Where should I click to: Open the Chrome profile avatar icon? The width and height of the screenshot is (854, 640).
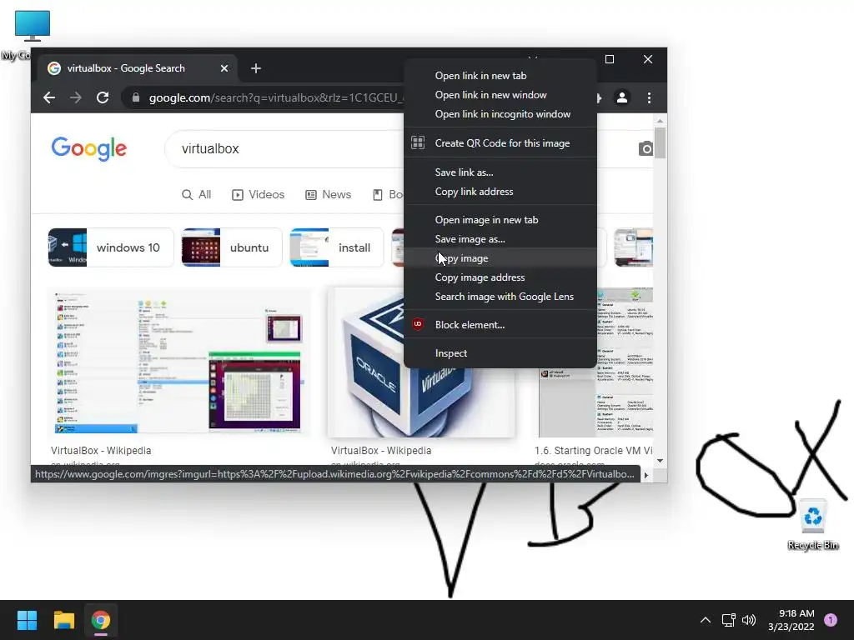tap(621, 98)
